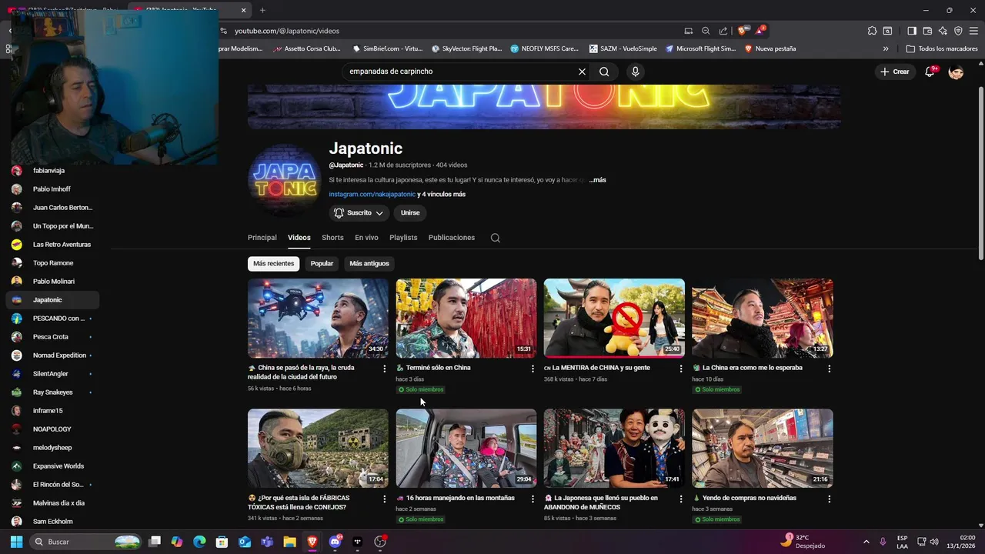Click the install app icon in address bar

[x=689, y=31]
